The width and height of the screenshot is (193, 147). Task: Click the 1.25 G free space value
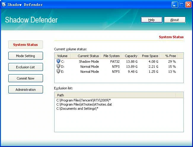click(153, 72)
